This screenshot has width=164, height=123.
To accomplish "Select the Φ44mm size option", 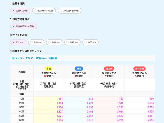I will pyautogui.click(x=54, y=42).
